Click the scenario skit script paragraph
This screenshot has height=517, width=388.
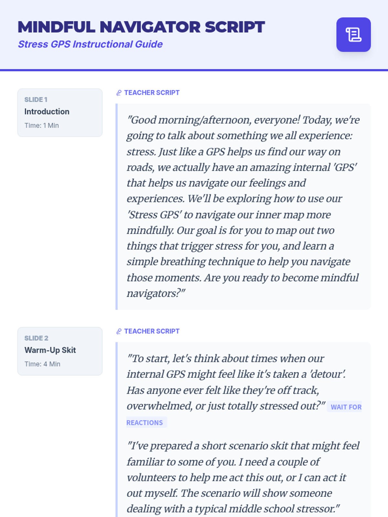click(x=242, y=477)
